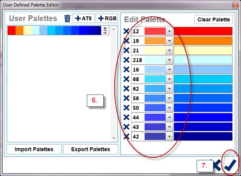Add a new RGB palette
The image size is (241, 176).
(x=106, y=19)
